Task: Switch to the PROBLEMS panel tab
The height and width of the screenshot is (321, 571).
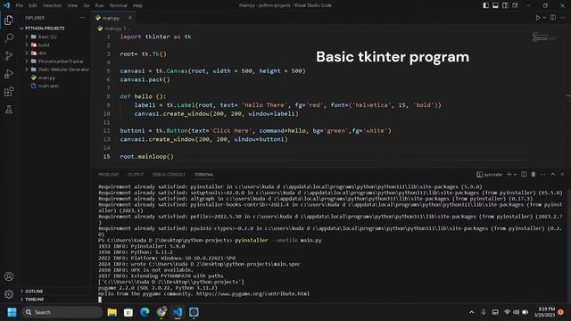Action: 109,175
